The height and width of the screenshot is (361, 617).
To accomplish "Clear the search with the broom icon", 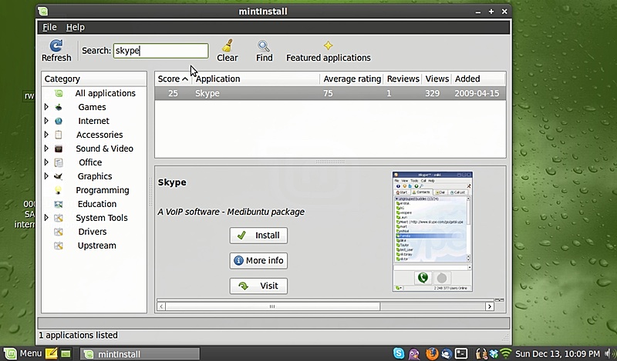I will (x=227, y=45).
